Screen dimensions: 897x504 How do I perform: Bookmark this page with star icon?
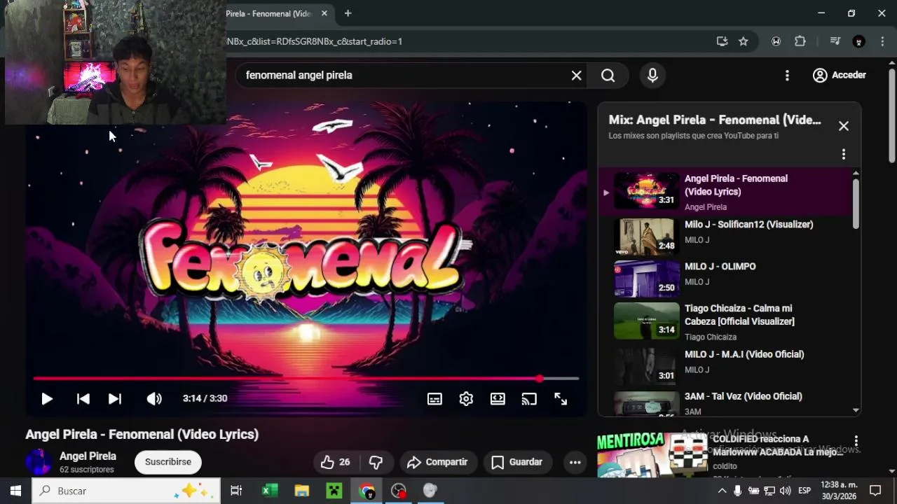click(x=744, y=41)
